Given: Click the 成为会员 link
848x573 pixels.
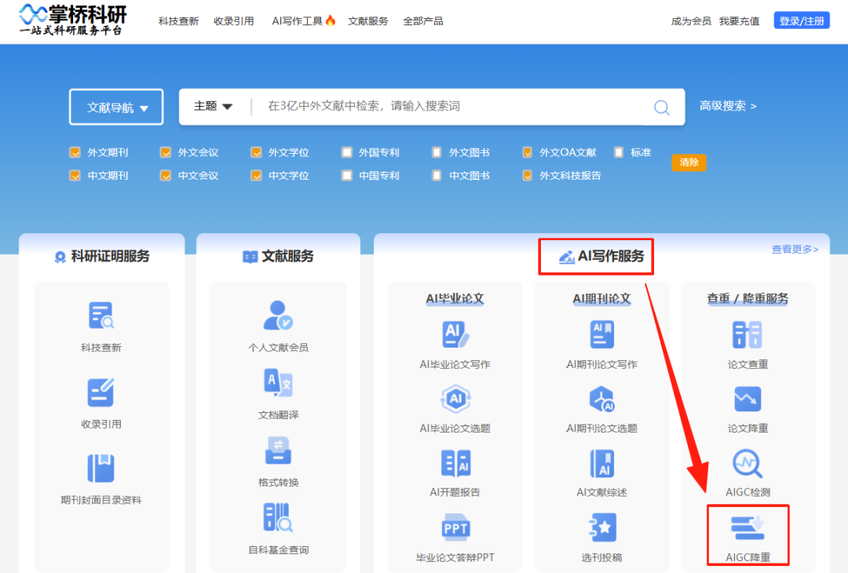Looking at the screenshot, I should coord(691,21).
